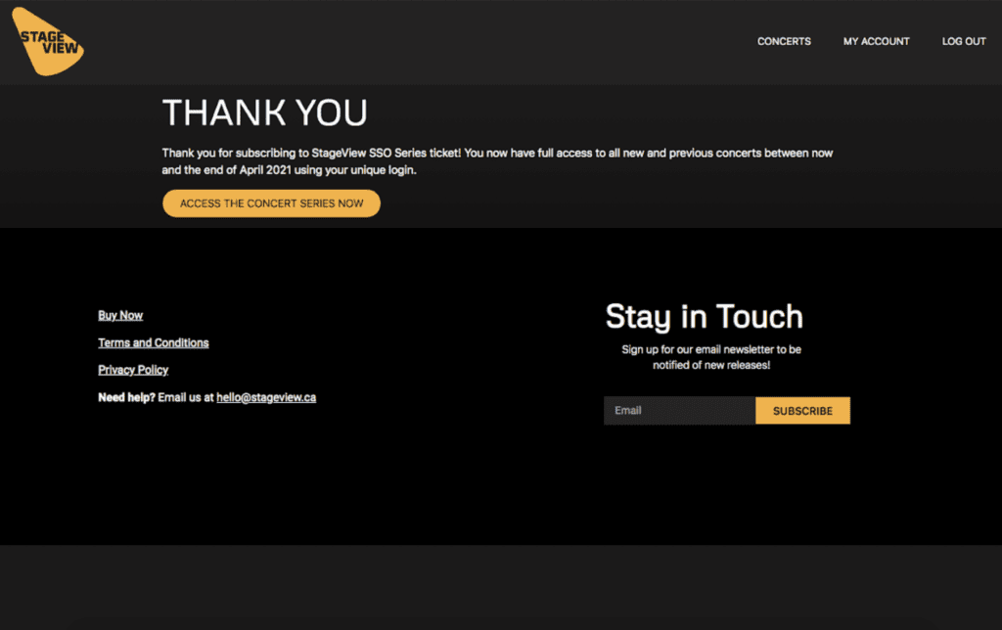
Task: Go to My Account page
Action: point(876,41)
